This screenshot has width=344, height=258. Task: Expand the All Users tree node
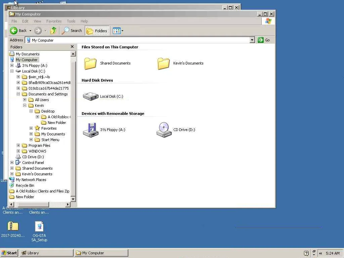coord(25,99)
